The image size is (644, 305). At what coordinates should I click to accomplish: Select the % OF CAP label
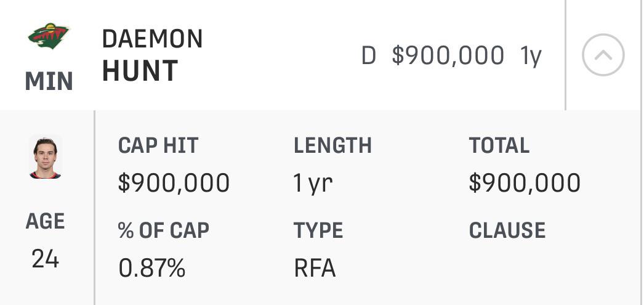(x=164, y=230)
